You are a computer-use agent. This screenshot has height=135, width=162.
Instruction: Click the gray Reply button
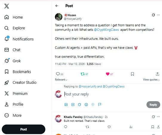(153, 105)
